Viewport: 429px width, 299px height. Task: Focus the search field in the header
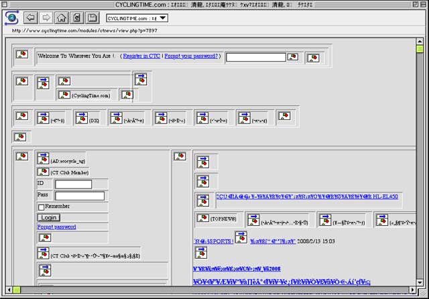click(x=256, y=57)
